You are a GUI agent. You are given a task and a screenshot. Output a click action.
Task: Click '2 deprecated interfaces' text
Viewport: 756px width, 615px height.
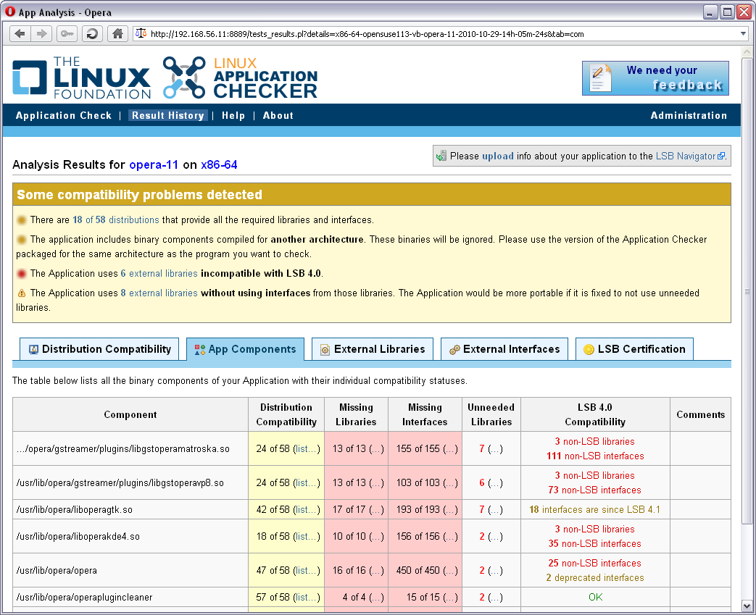595,577
